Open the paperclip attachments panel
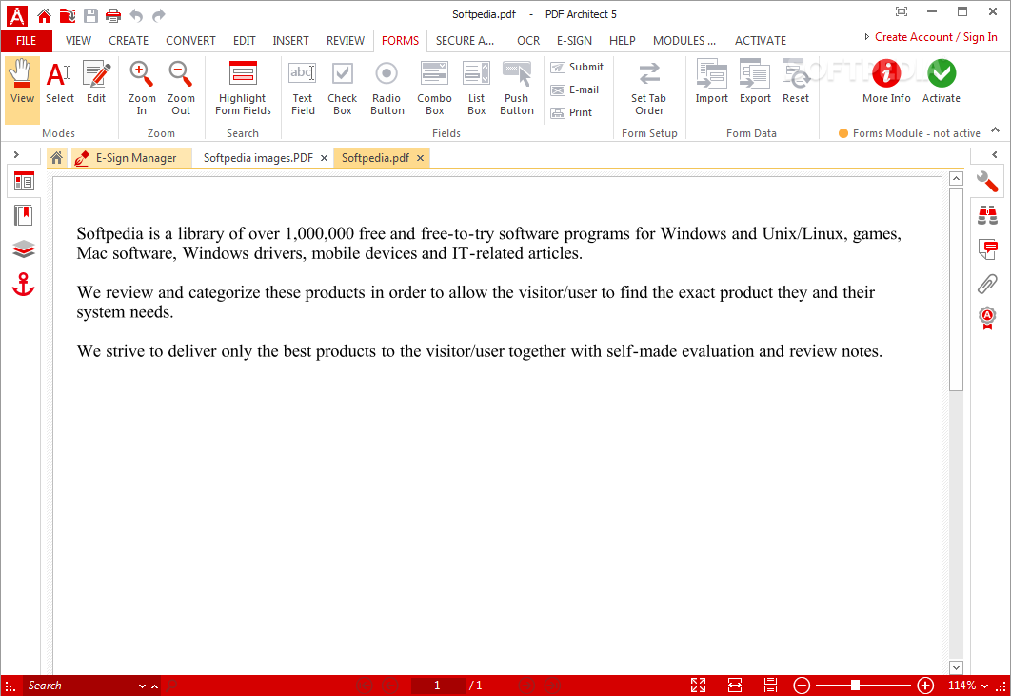Image resolution: width=1011 pixels, height=696 pixels. point(987,284)
